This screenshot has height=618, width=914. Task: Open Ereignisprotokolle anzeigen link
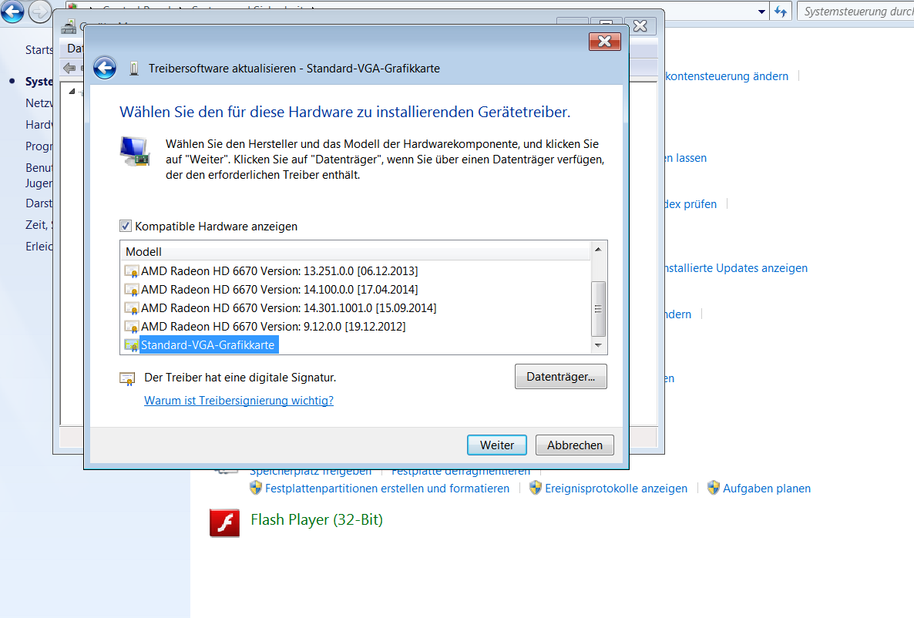coord(616,489)
